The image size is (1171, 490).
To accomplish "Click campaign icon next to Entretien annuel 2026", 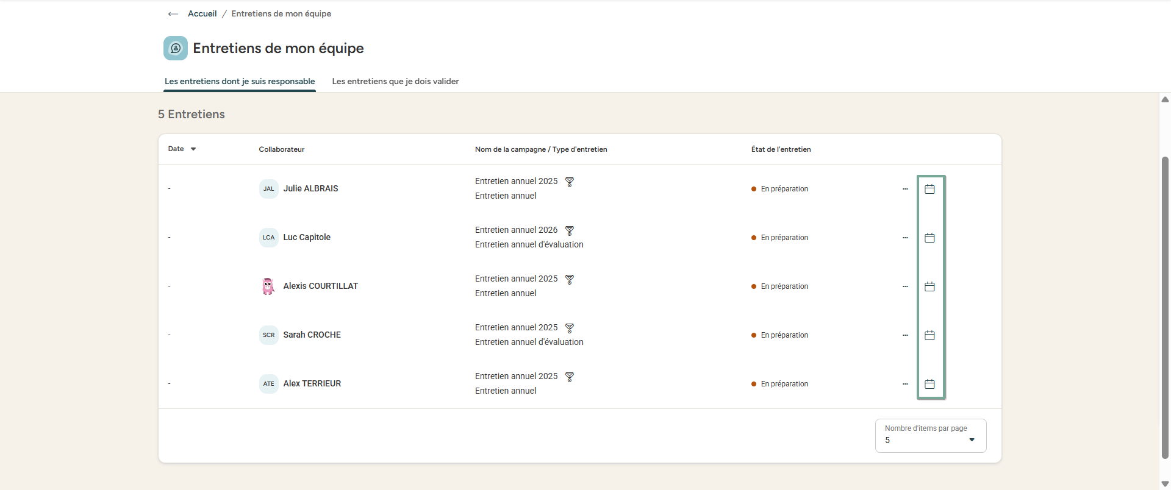I will pos(570,230).
